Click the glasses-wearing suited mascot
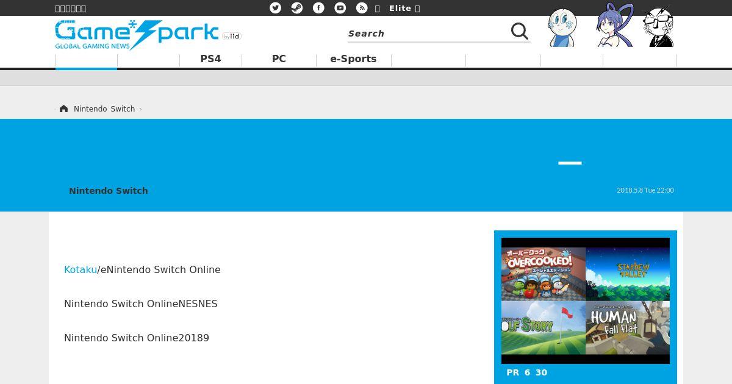The width and height of the screenshot is (732, 384). pyautogui.click(x=658, y=27)
